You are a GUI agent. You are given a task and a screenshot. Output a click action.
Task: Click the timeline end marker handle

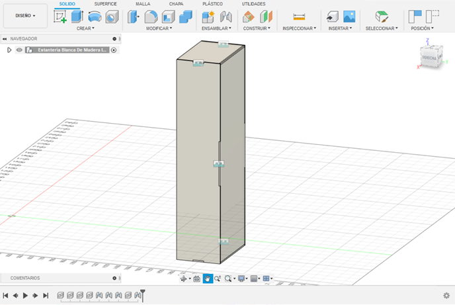tap(142, 295)
